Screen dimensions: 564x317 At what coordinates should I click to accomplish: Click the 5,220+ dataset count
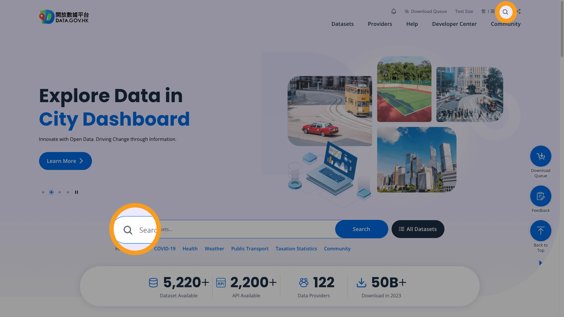tap(186, 282)
